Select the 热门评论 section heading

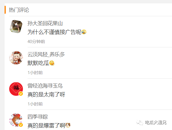point(19,10)
